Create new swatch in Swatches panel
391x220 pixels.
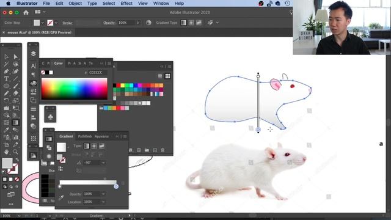coord(155,150)
